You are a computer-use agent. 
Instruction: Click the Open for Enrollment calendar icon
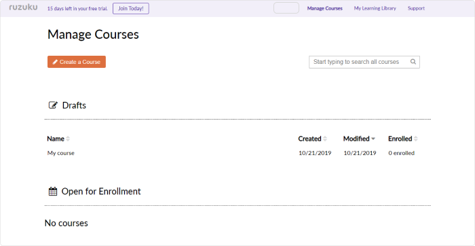(x=53, y=192)
